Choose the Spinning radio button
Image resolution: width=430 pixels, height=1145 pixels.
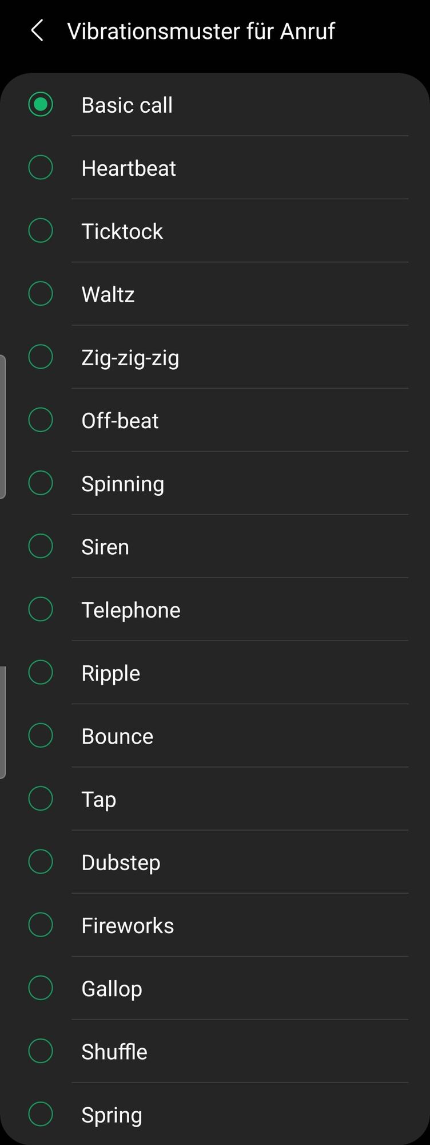coord(41,483)
